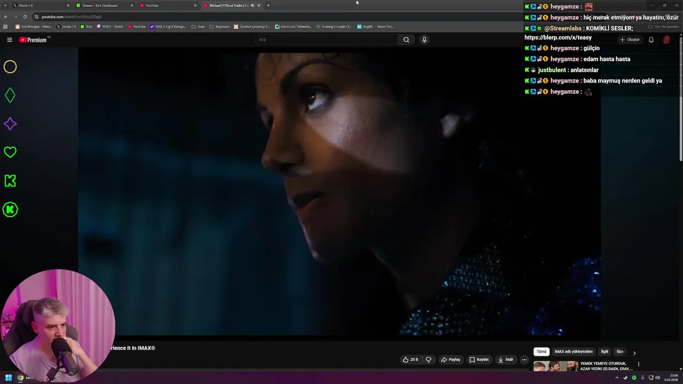Open the account avatar menu
The image size is (683, 384).
pos(666,39)
